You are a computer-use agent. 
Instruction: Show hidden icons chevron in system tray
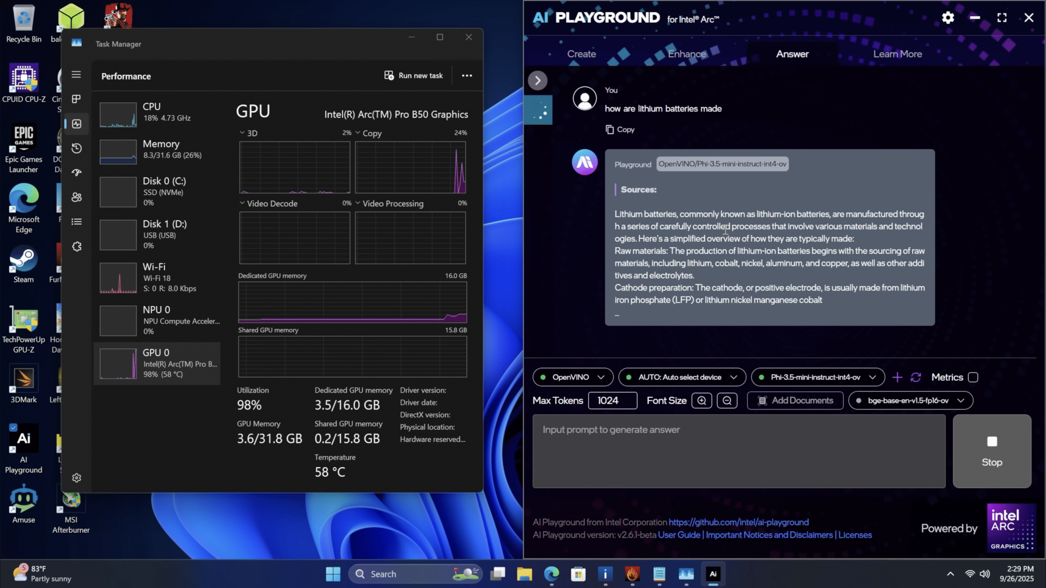pyautogui.click(x=950, y=574)
